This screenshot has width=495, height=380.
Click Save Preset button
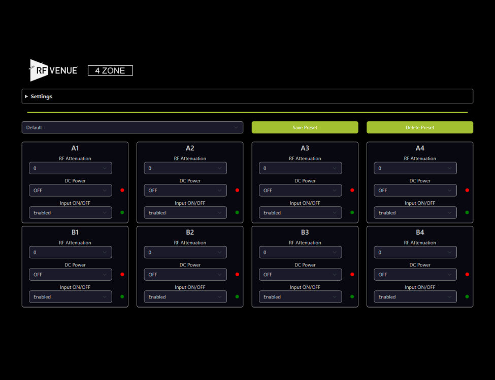(x=305, y=127)
